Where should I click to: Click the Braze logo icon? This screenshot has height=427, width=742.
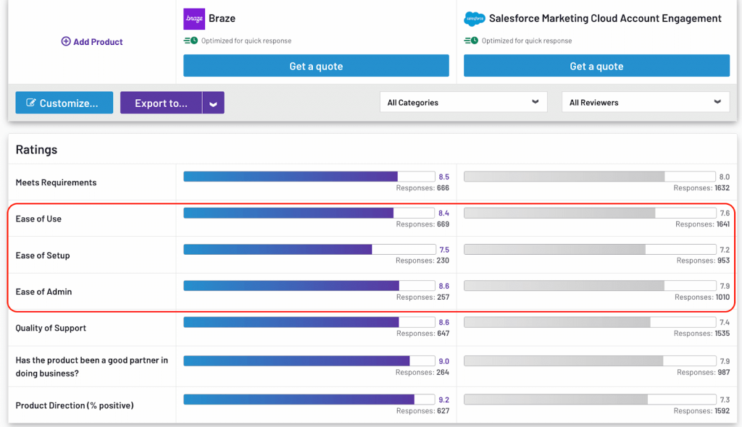(x=193, y=18)
